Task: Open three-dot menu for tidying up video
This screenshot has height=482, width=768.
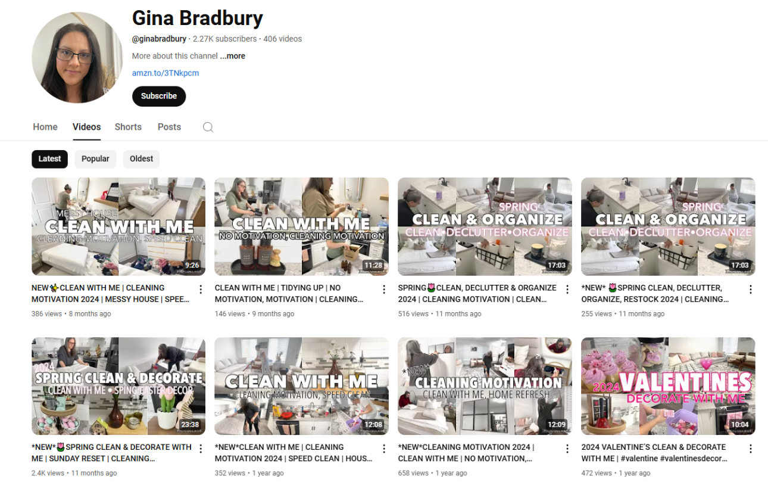Action: coord(384,290)
